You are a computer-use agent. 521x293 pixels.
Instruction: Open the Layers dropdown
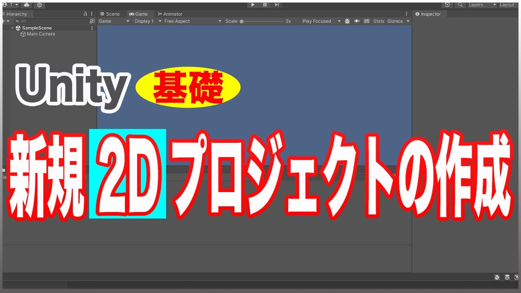coord(482,5)
